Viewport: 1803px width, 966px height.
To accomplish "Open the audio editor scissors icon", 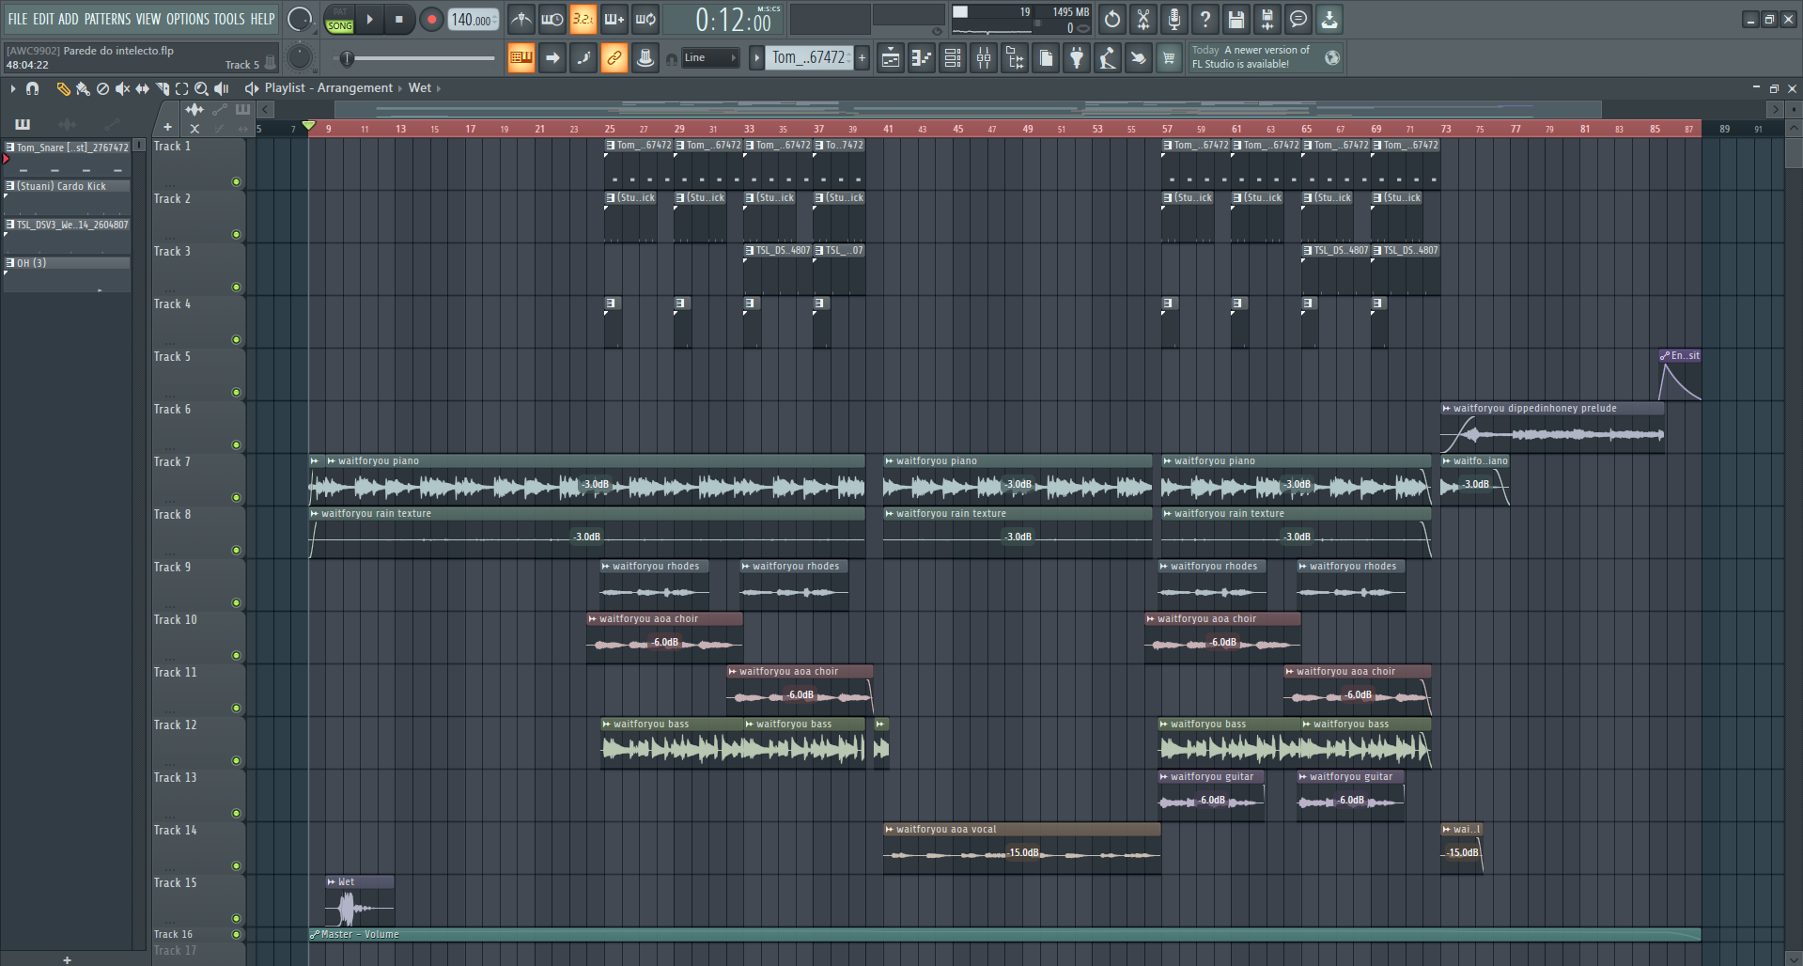I will (1143, 19).
